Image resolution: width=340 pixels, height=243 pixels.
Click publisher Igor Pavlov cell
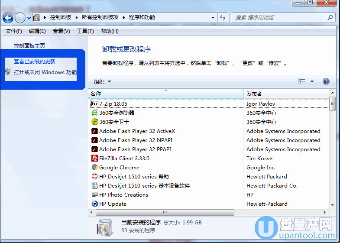click(x=261, y=104)
